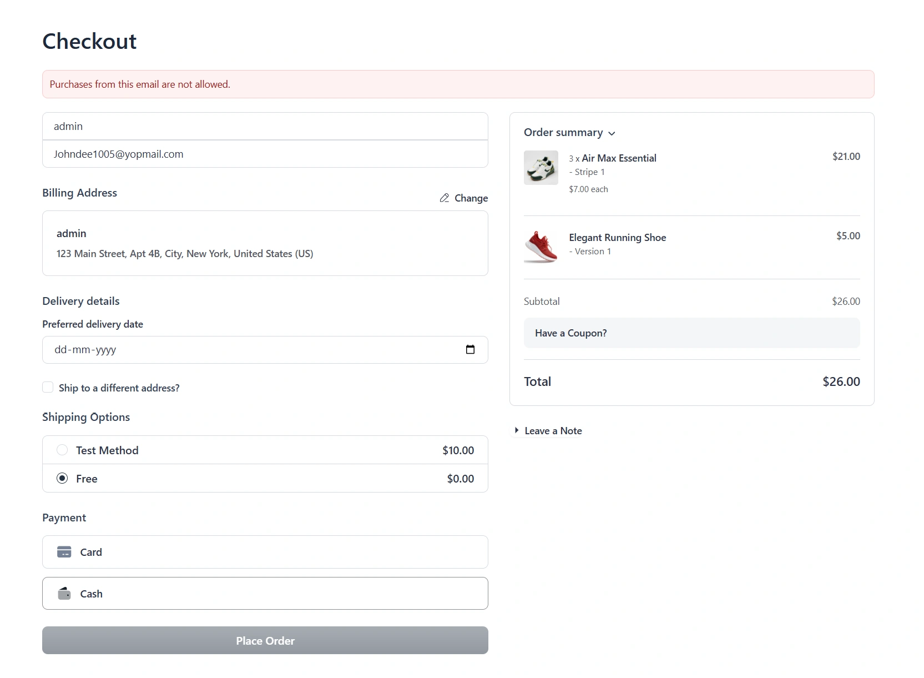Click the 'Purchases from this email are not allowed' message
The width and height of the screenshot is (924, 678).
click(140, 84)
